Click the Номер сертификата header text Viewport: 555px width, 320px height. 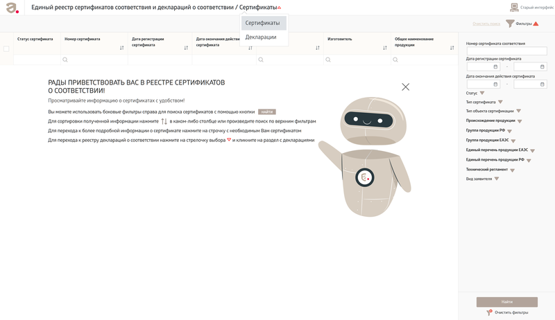click(x=82, y=39)
